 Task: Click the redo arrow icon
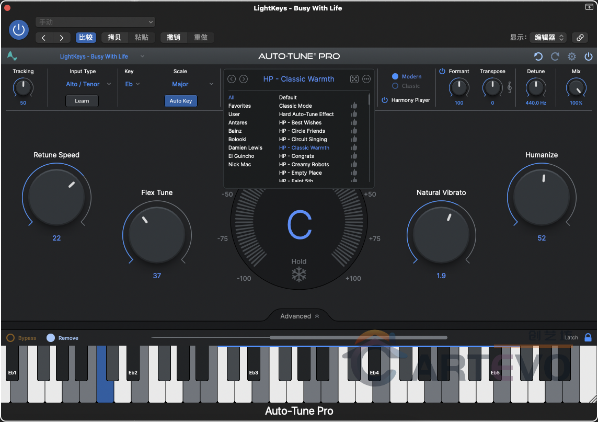coord(555,56)
